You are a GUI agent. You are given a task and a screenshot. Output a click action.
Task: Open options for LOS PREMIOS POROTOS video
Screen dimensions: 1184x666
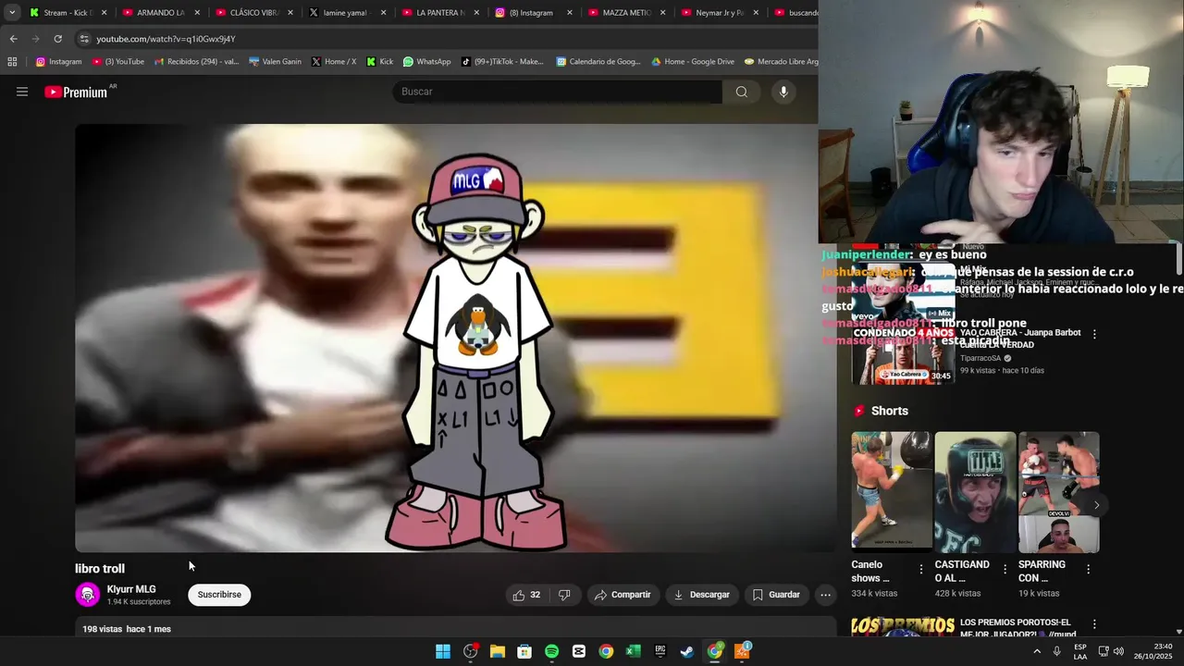(1094, 624)
